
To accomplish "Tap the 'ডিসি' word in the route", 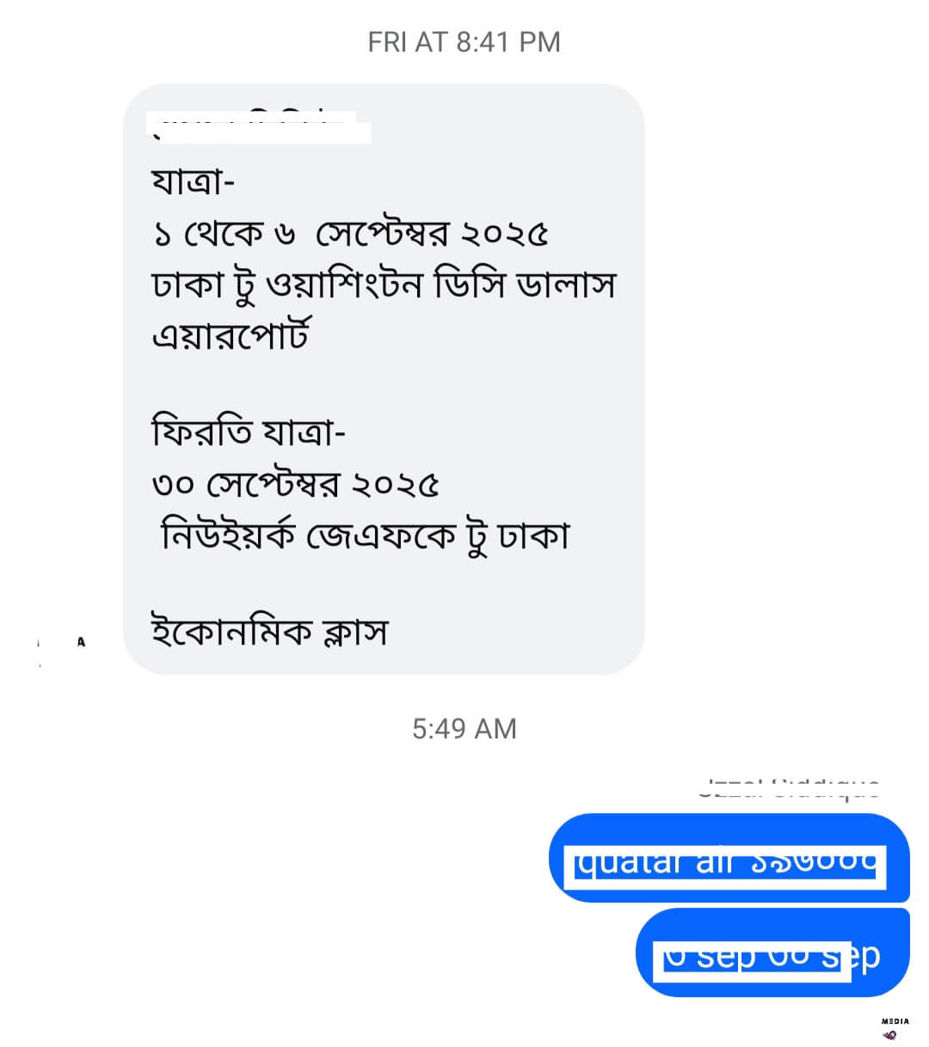I will click(x=470, y=284).
